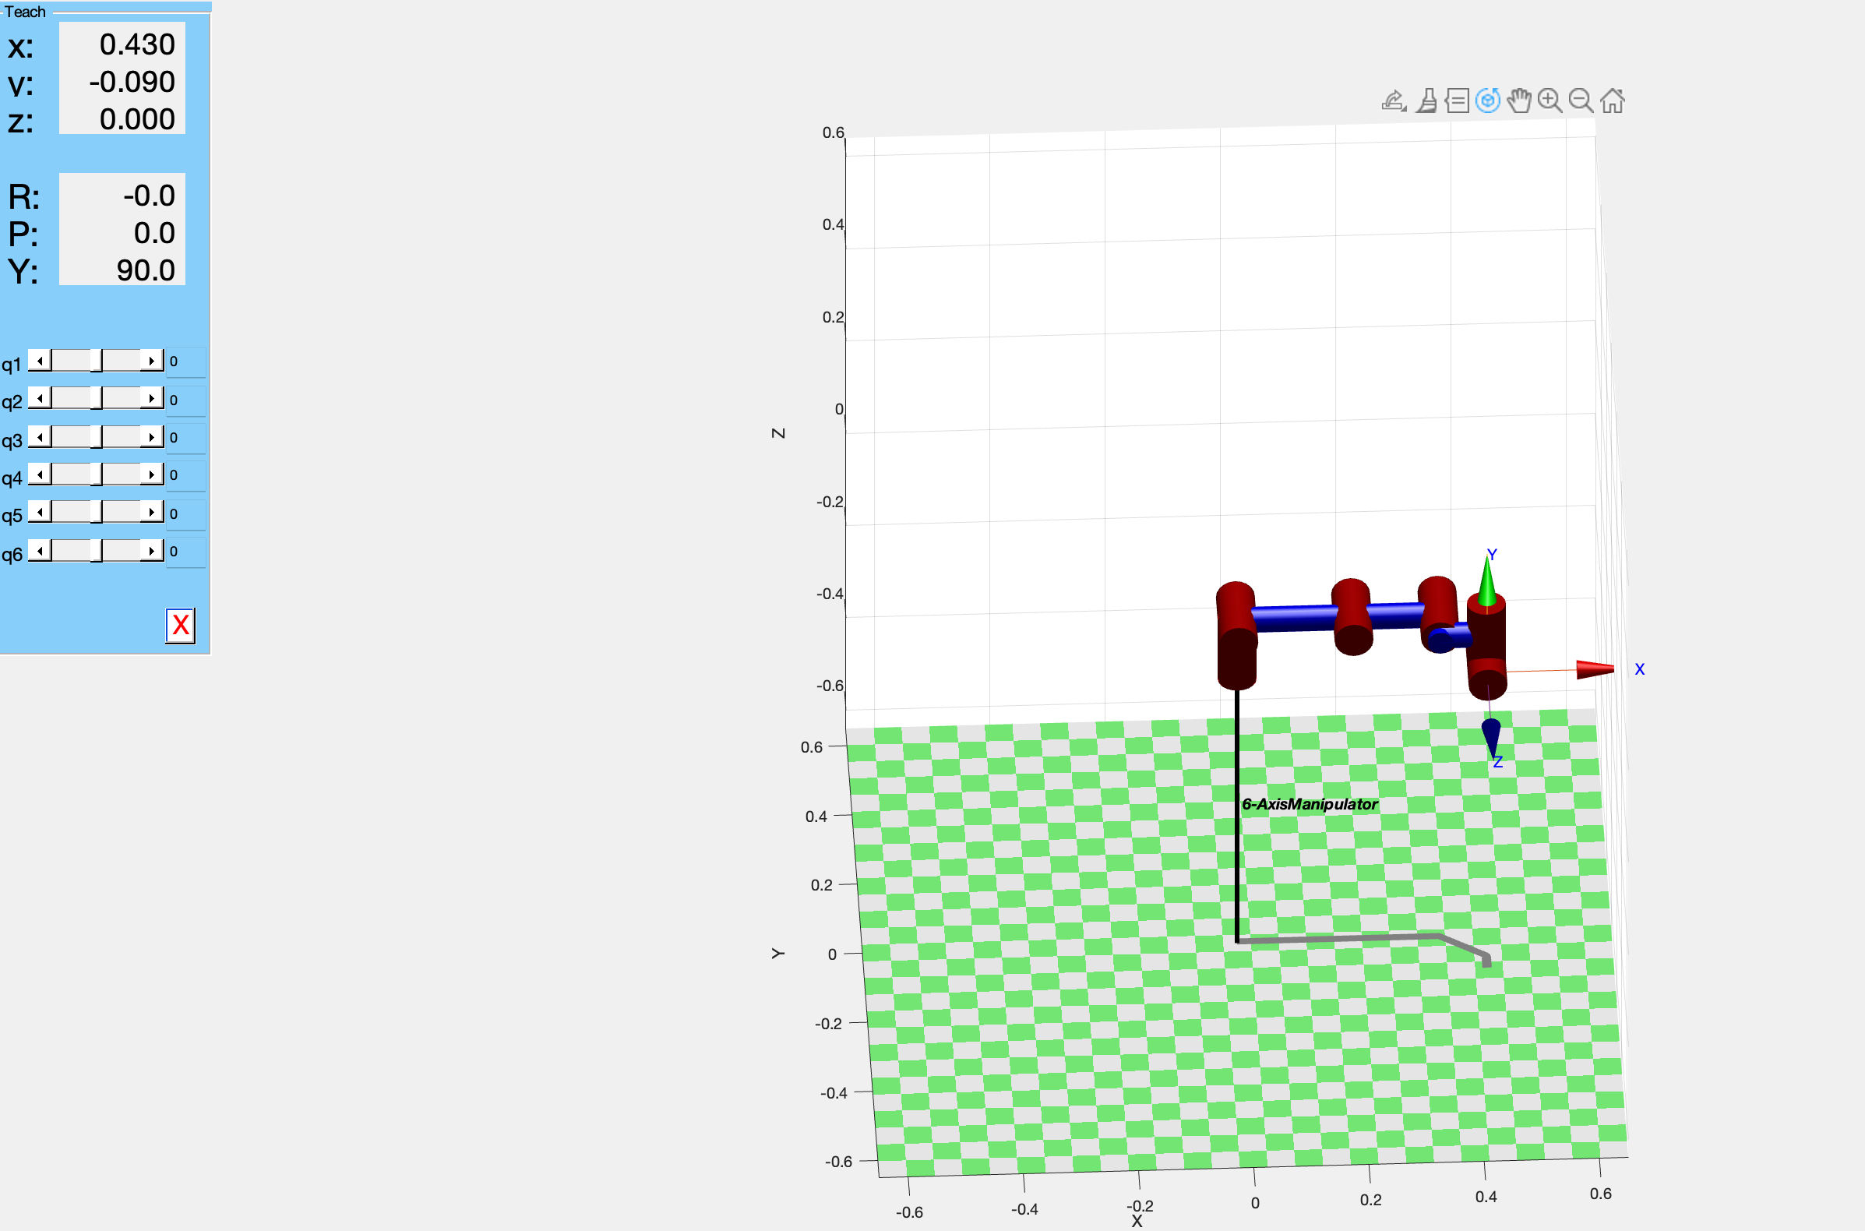The height and width of the screenshot is (1231, 1865).
Task: Increase q4 with right arrow
Action: tap(151, 474)
